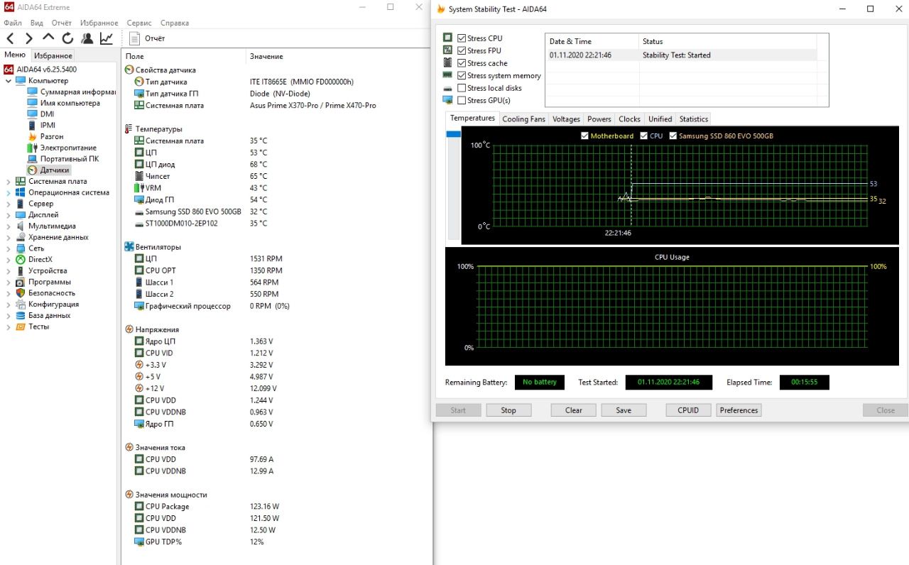Uncheck the Stress cache checkbox
This screenshot has height=565, width=909.
(x=462, y=63)
